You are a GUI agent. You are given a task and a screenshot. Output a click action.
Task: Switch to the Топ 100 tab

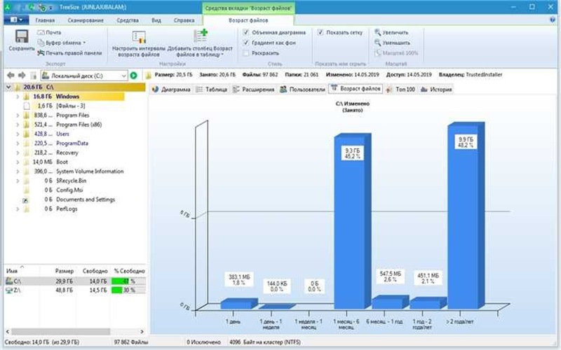point(401,90)
